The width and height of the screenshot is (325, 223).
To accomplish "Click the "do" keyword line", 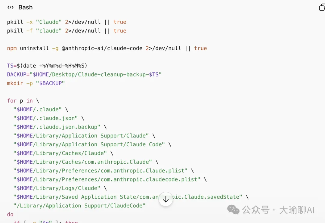I will click(x=10, y=214).
